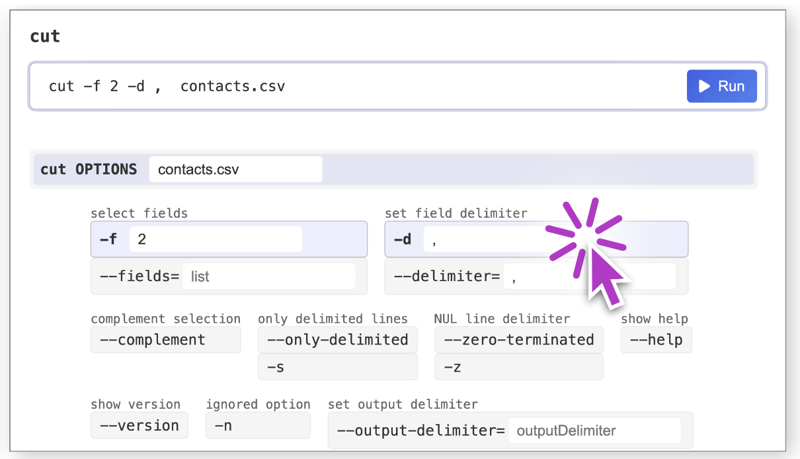Click the -f fields value input
The width and height of the screenshot is (800, 459).
(216, 239)
